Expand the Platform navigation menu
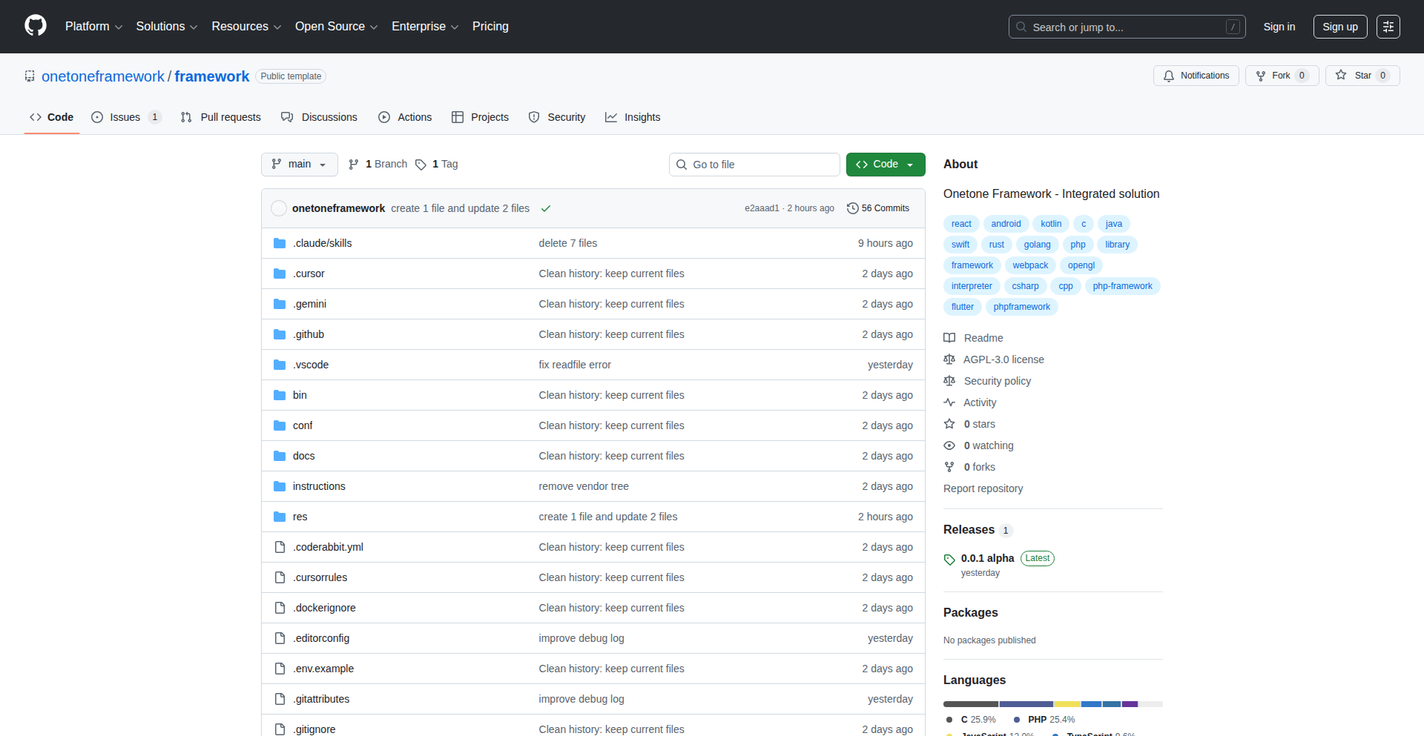1424x736 pixels. (x=93, y=27)
